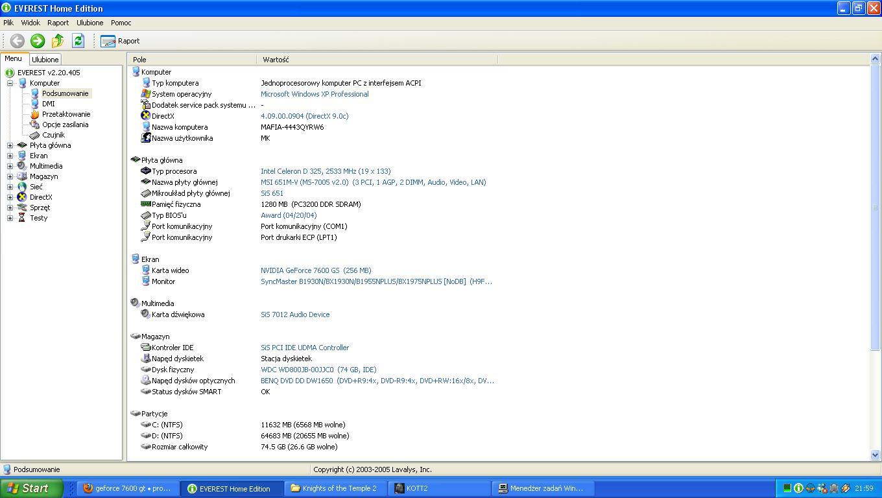Screen dimensions: 882x498
Task: Click the System operacyjny Windows icon
Action: pos(146,94)
